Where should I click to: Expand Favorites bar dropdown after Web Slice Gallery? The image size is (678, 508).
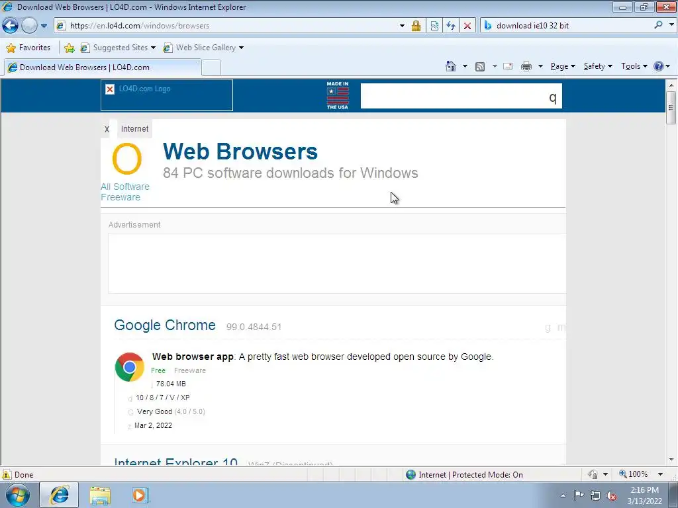[241, 48]
